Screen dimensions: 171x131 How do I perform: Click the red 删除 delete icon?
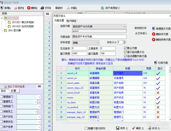coord(29,8)
